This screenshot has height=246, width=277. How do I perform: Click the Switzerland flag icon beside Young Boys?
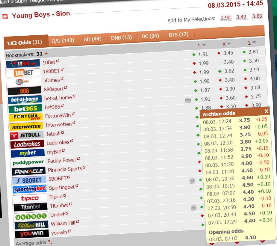5,16
